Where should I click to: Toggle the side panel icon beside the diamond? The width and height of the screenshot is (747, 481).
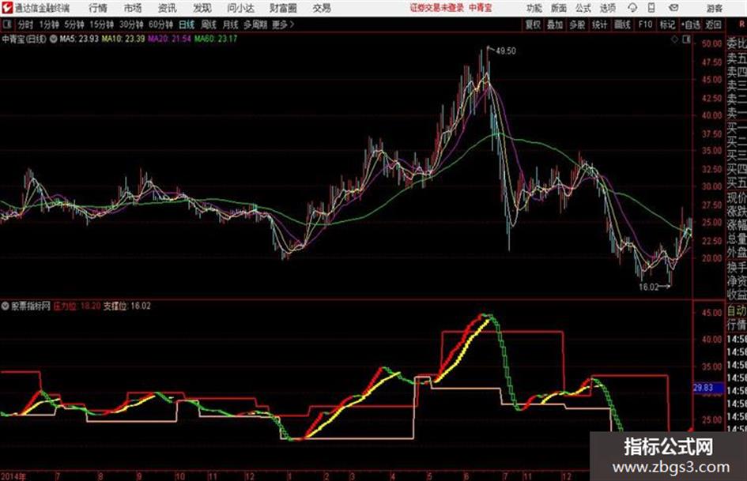click(x=686, y=39)
